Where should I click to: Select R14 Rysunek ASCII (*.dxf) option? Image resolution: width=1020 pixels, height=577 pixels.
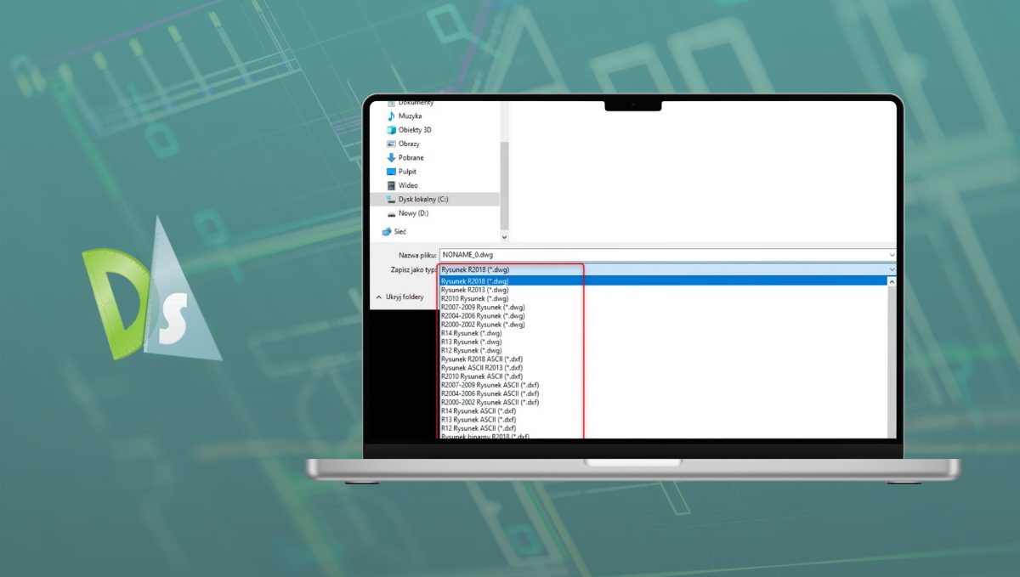point(479,411)
